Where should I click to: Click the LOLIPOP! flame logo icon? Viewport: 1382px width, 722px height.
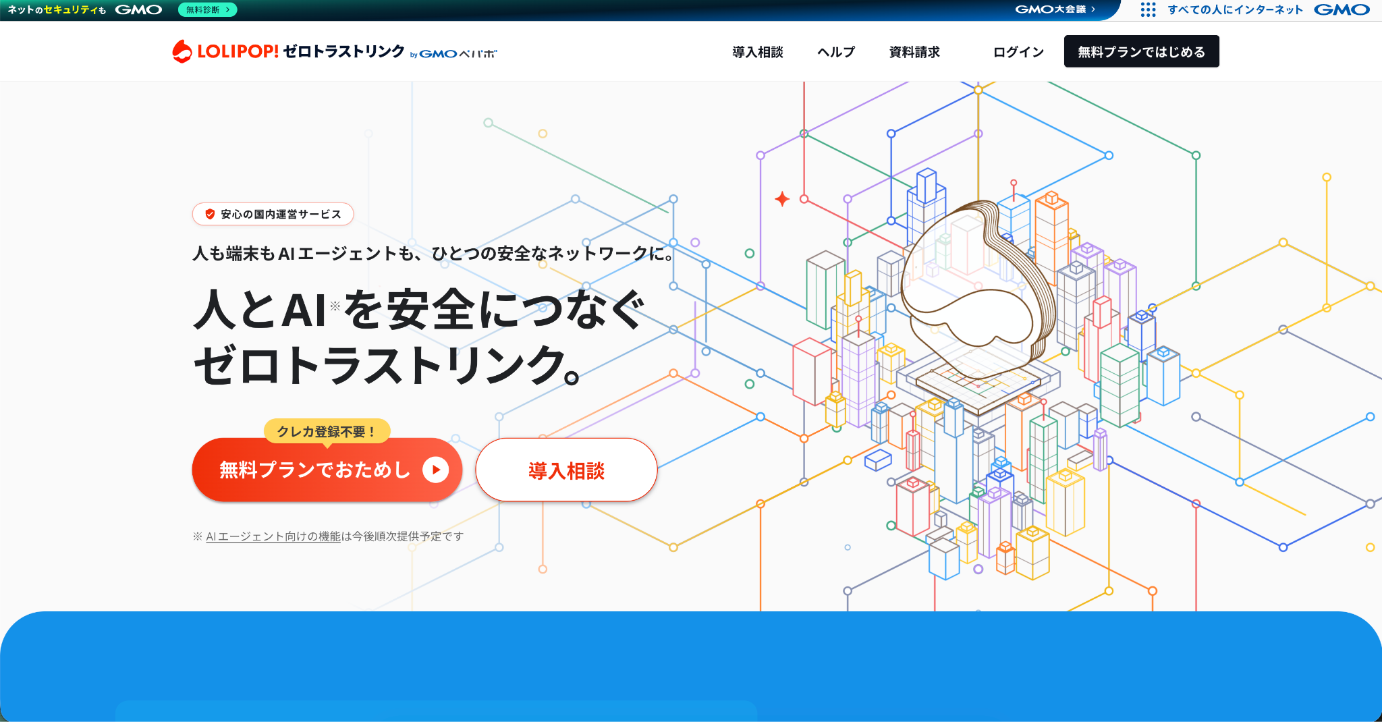[x=182, y=51]
